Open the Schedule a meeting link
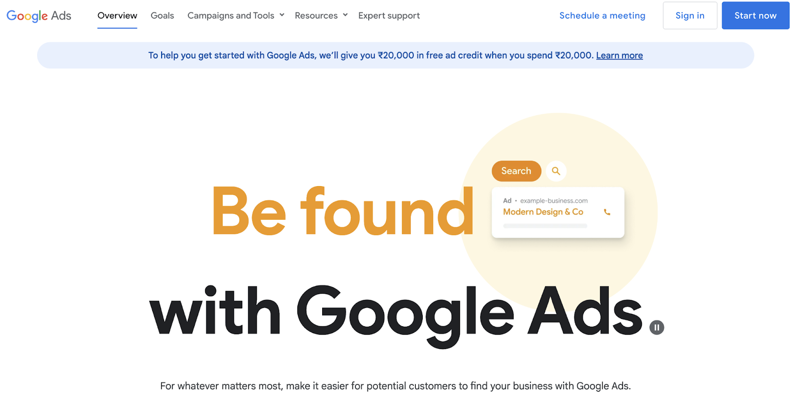Viewport: 793px width, 406px height. click(x=602, y=15)
